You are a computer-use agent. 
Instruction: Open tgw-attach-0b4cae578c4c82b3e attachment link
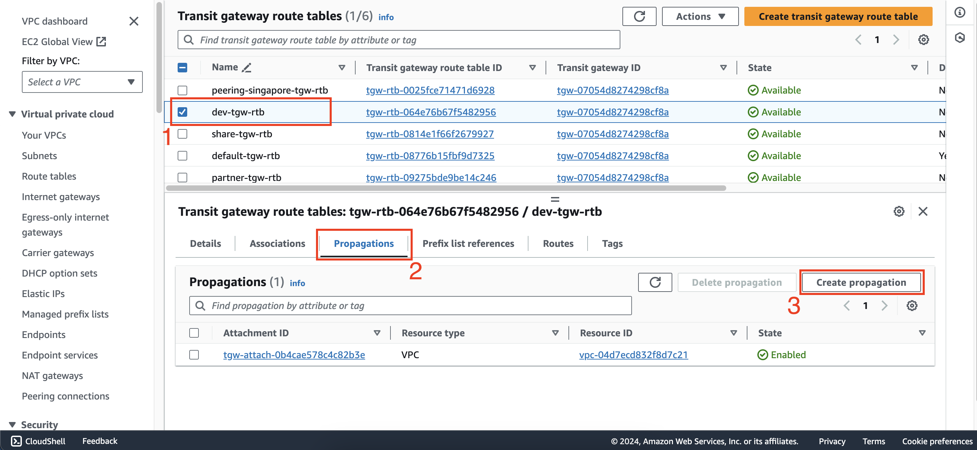[294, 355]
